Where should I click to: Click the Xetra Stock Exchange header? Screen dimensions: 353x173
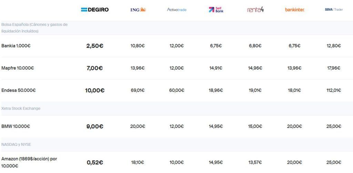pyautogui.click(x=21, y=109)
